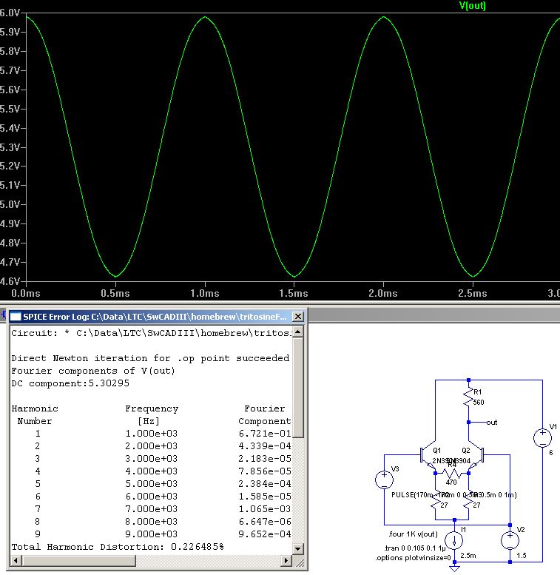Click the V(out) trace label

[473, 6]
